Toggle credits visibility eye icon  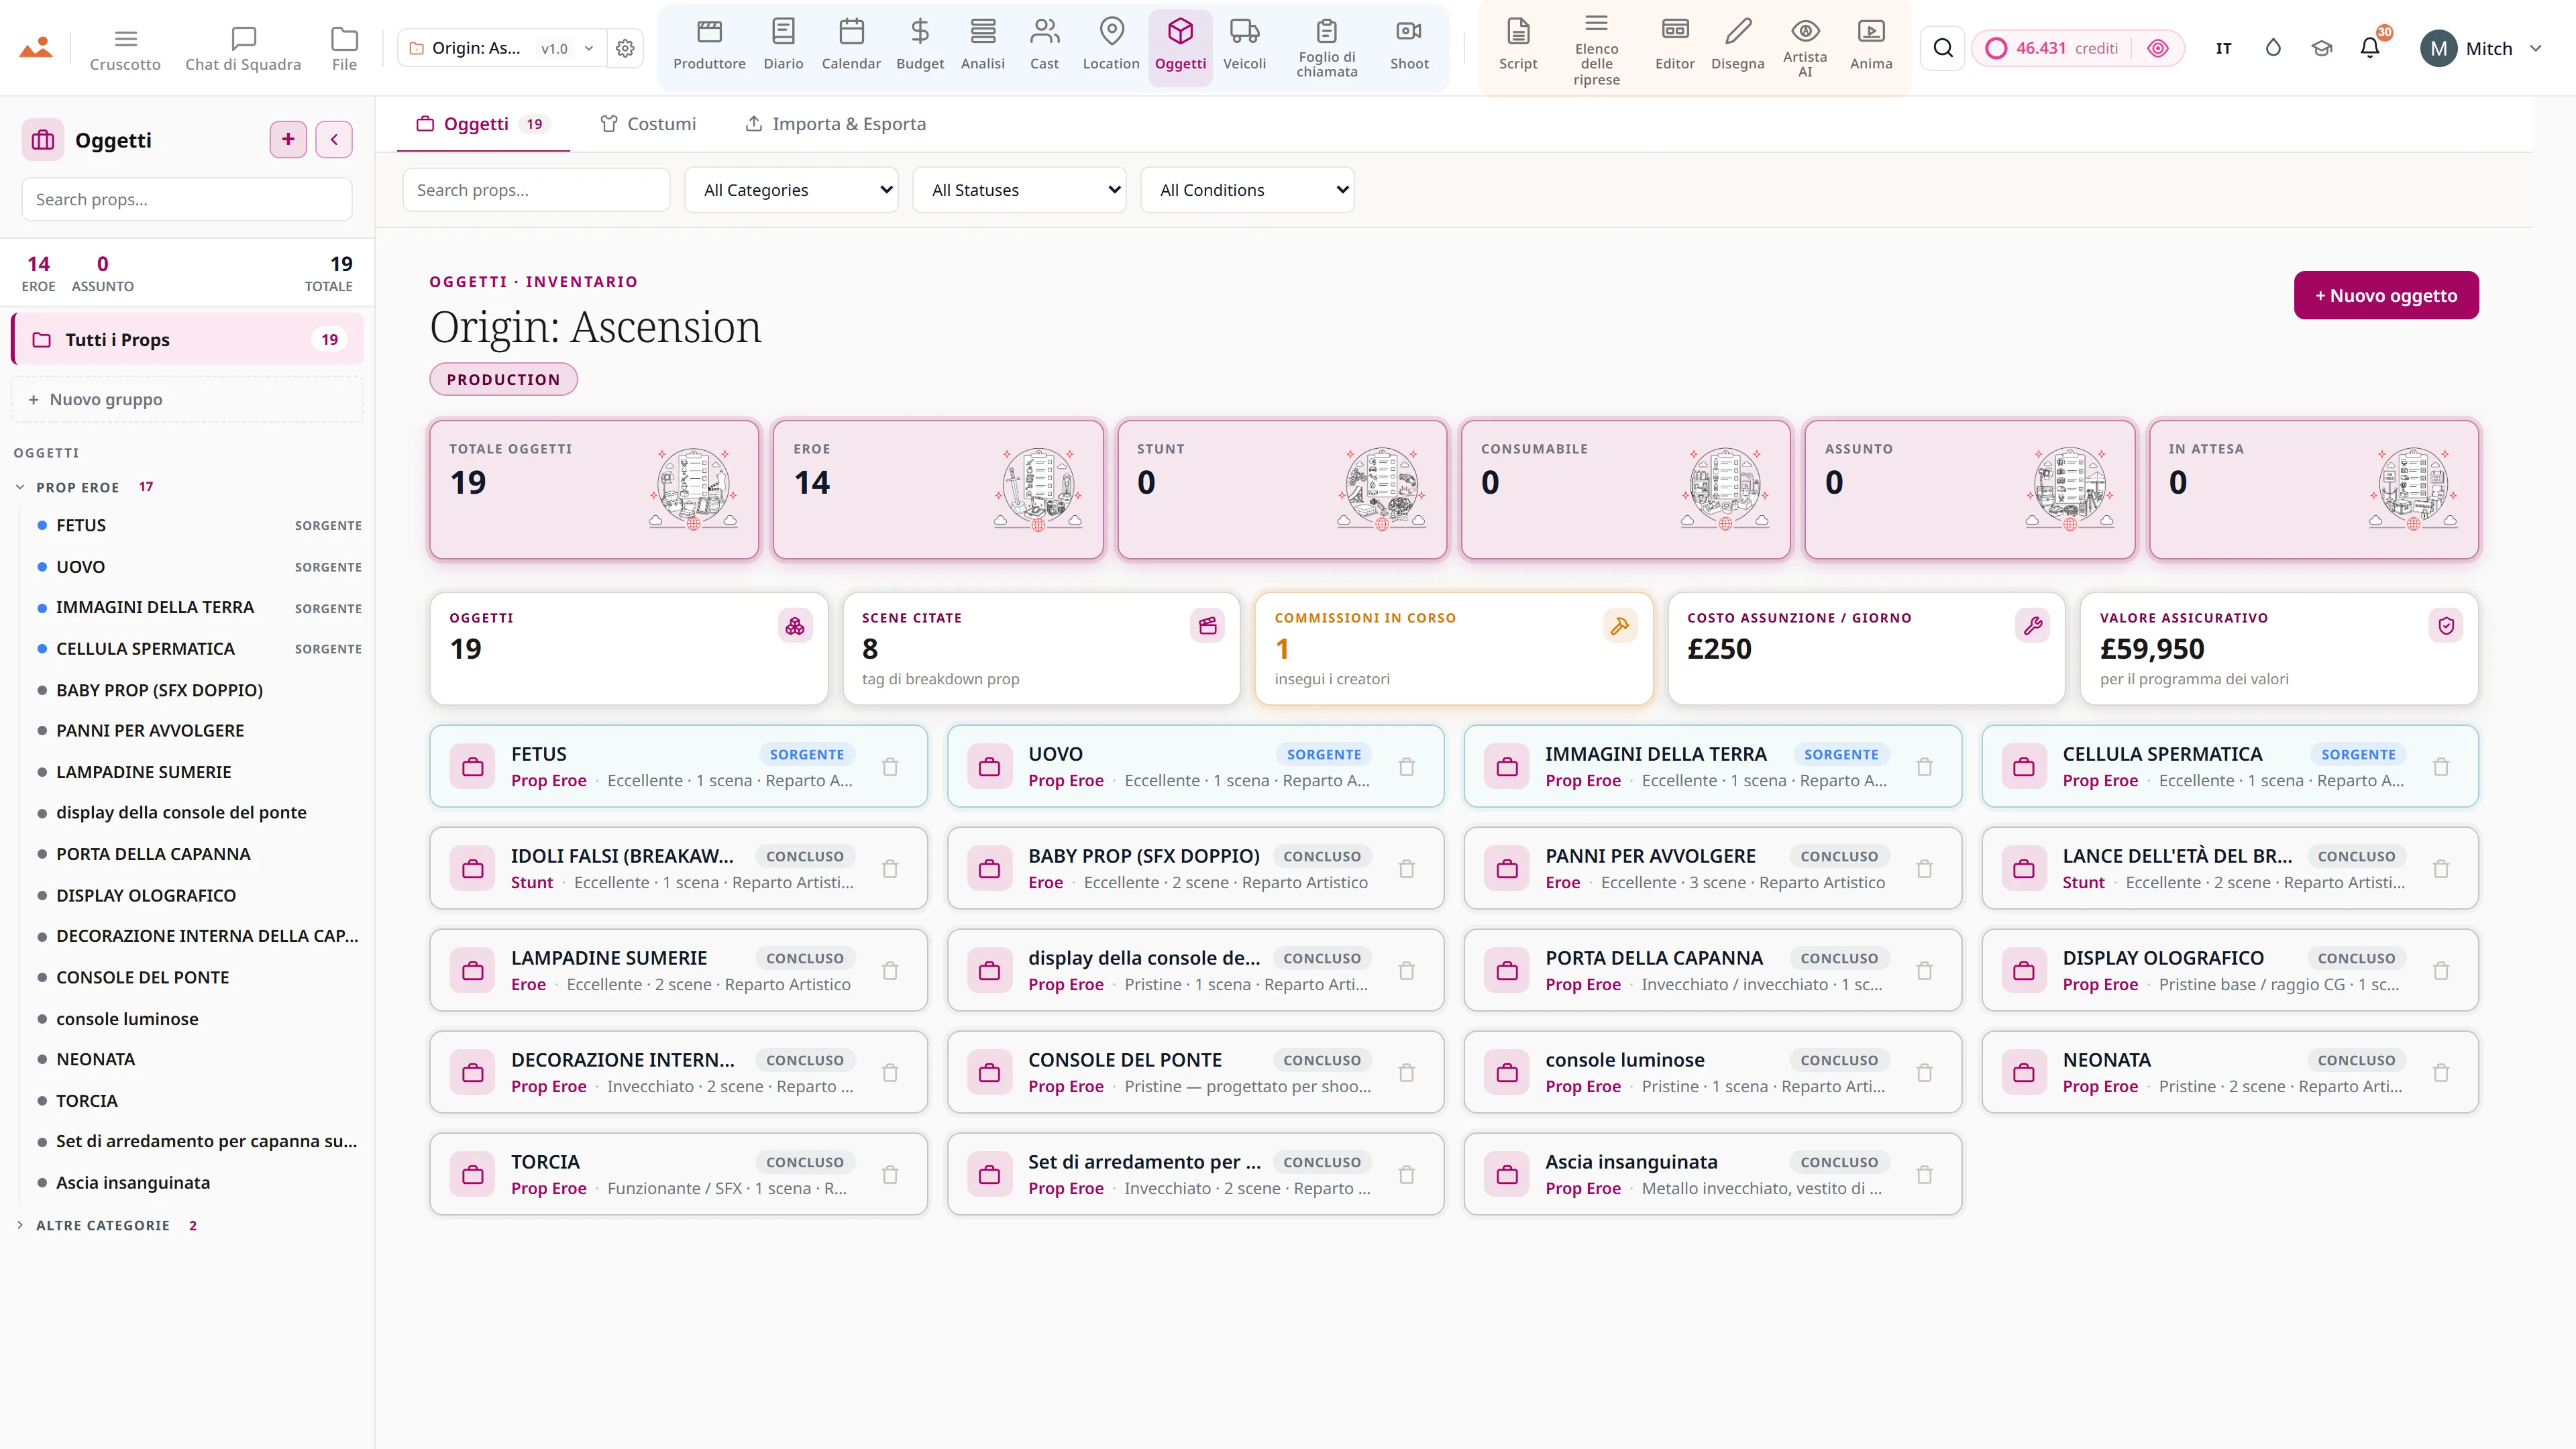tap(2158, 48)
